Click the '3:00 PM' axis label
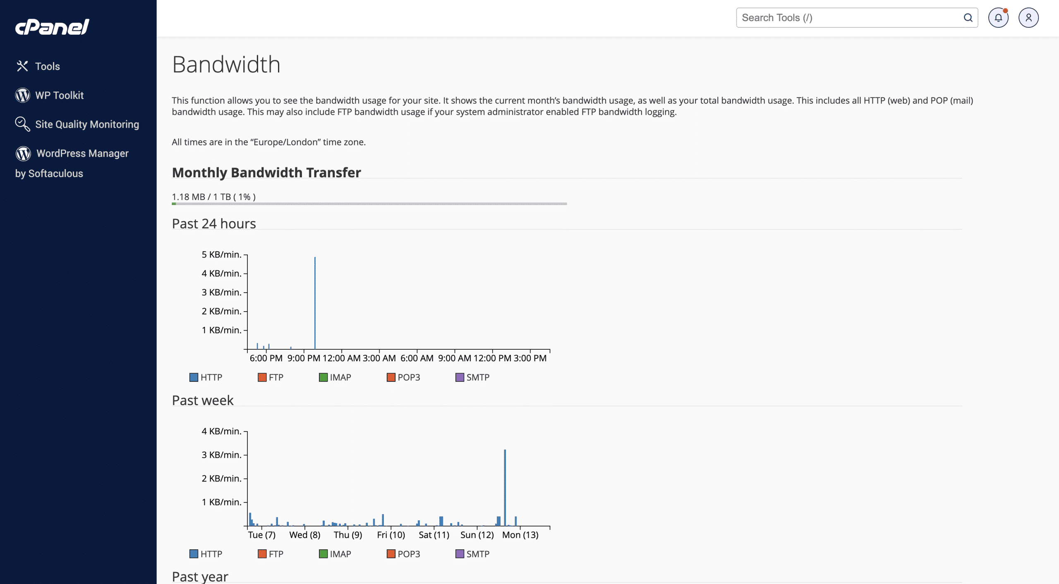1059x584 pixels. click(530, 358)
